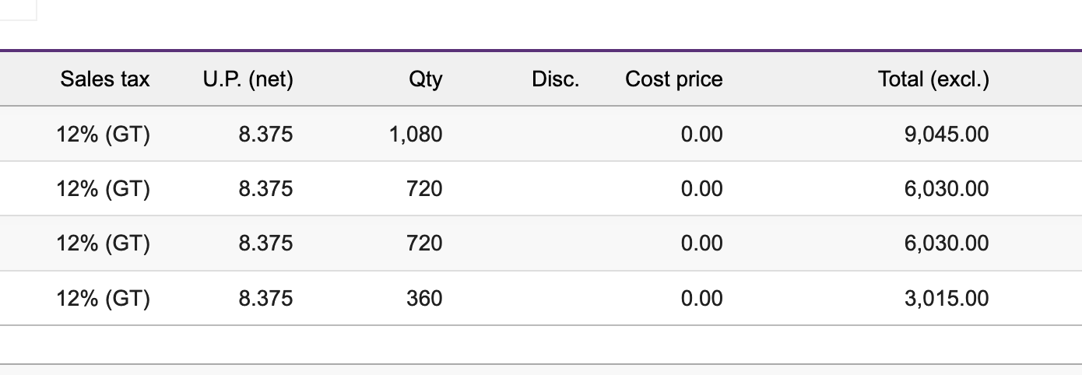Select the quantity cell showing 360
The image size is (1082, 375).
coord(425,298)
